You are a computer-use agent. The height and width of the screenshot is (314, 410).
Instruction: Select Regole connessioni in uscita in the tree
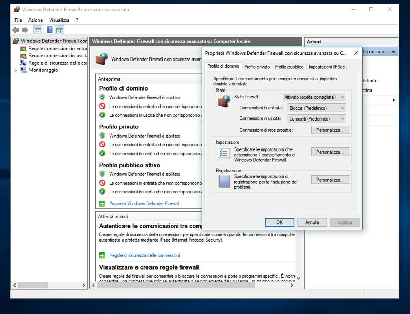pos(57,56)
